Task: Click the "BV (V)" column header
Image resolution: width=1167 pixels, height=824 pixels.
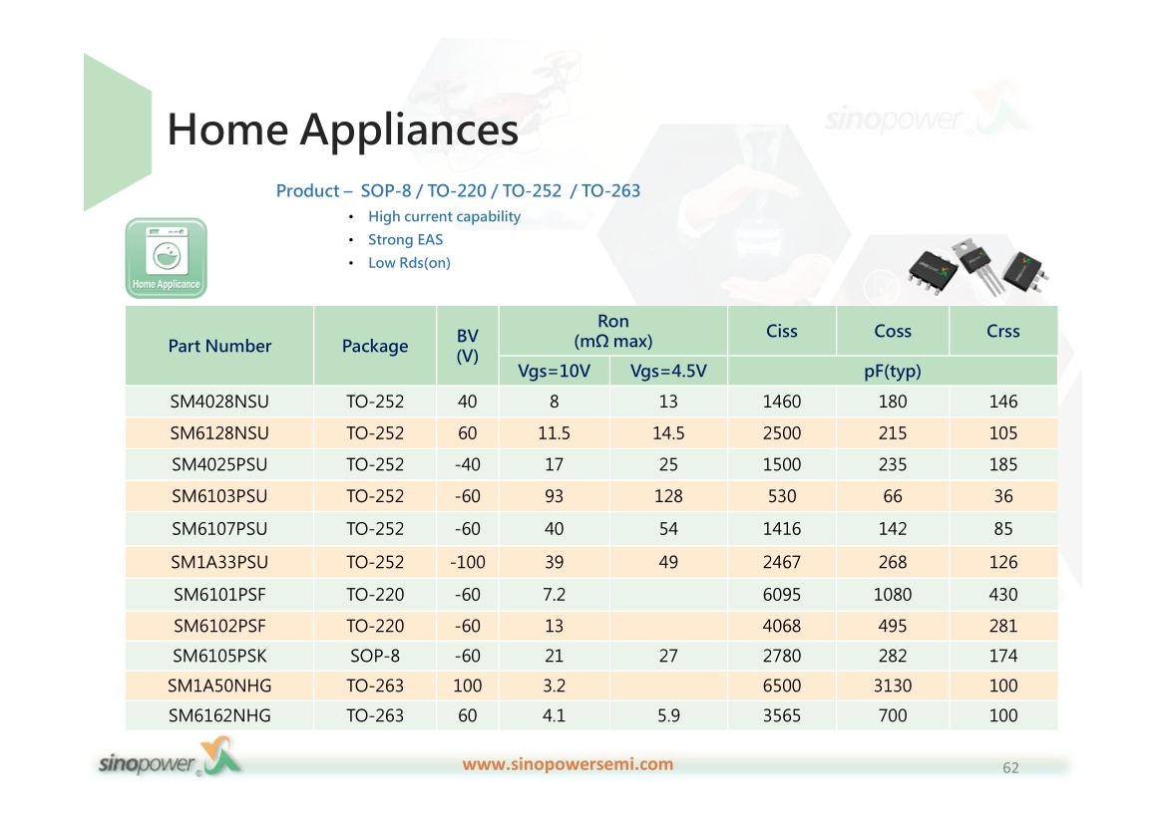Action: [468, 346]
